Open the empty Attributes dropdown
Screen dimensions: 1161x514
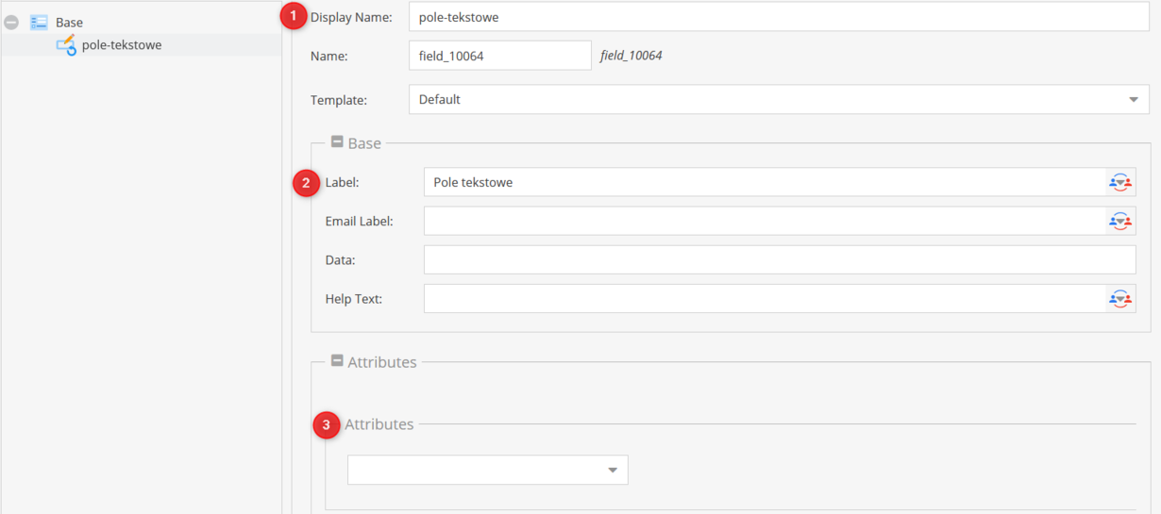[488, 470]
